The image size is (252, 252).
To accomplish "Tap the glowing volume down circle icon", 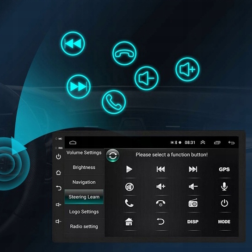I will (147, 78).
